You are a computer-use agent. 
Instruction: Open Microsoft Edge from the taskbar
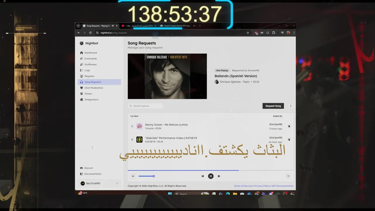(x=228, y=194)
